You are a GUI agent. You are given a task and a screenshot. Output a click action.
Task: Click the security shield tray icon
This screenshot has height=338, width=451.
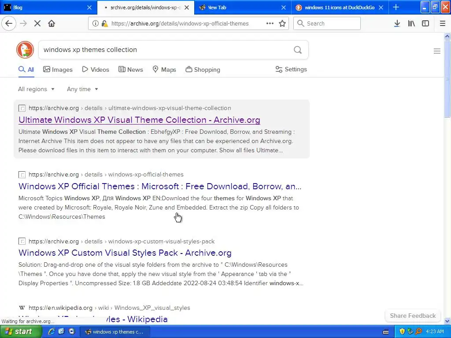pos(402,332)
